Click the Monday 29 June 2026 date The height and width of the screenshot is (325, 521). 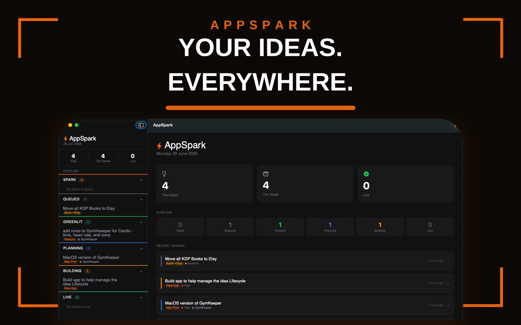(177, 154)
